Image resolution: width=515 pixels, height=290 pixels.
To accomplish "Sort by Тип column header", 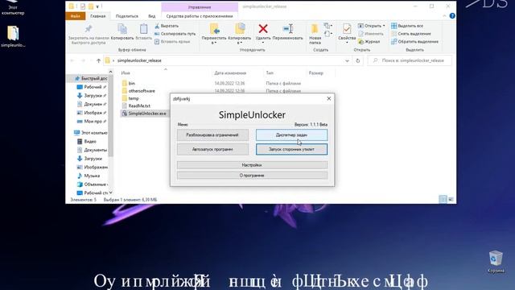I will [270, 73].
